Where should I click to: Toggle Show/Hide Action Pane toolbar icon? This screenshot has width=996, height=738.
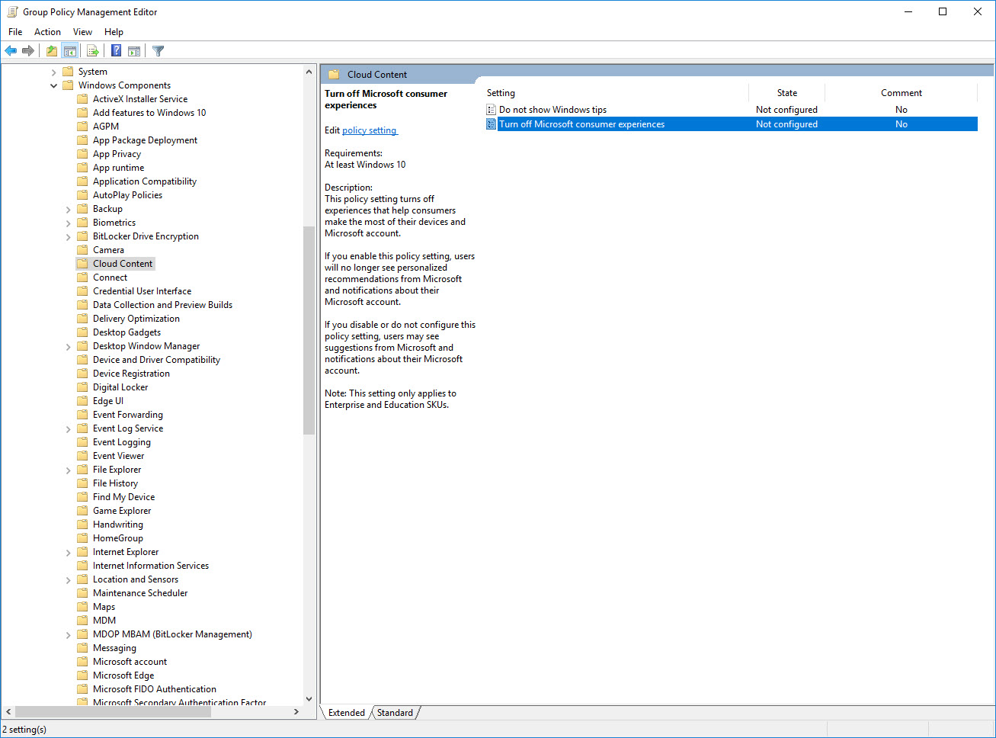click(x=134, y=51)
